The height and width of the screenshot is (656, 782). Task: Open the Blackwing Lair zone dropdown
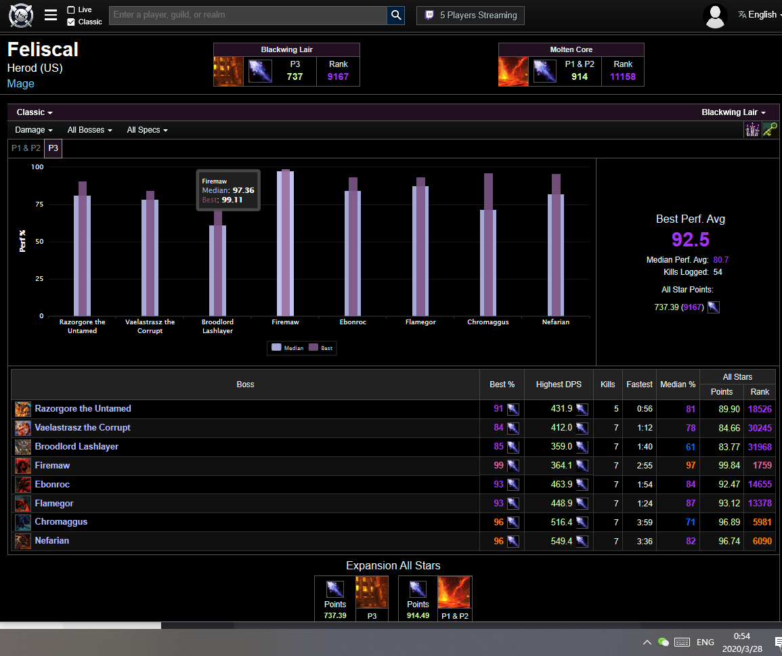click(x=733, y=112)
